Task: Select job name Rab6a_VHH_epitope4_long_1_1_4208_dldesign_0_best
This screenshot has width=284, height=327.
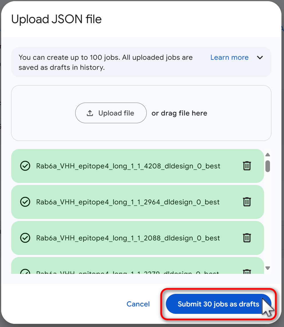Action: 128,166
